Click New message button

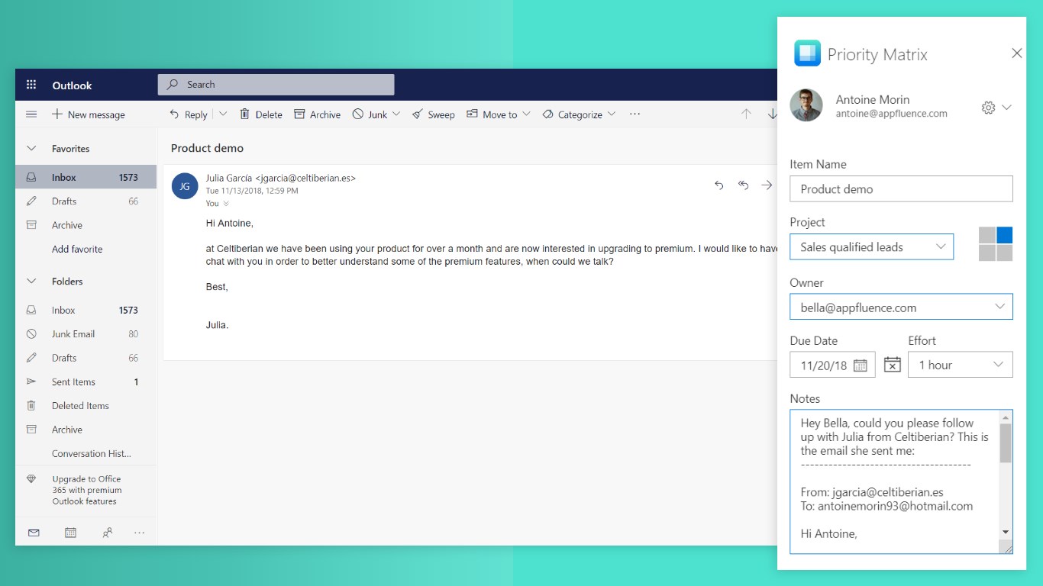click(88, 114)
